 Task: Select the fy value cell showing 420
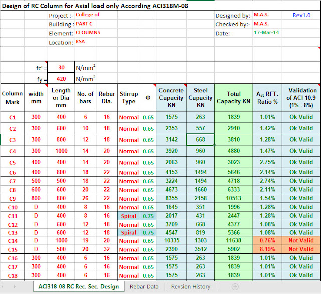point(61,79)
